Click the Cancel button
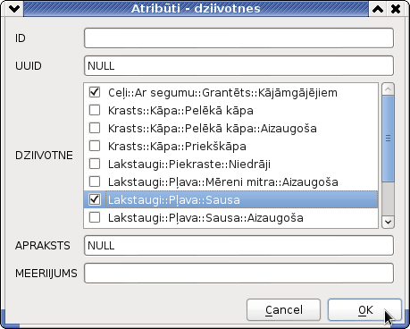 pos(283,310)
